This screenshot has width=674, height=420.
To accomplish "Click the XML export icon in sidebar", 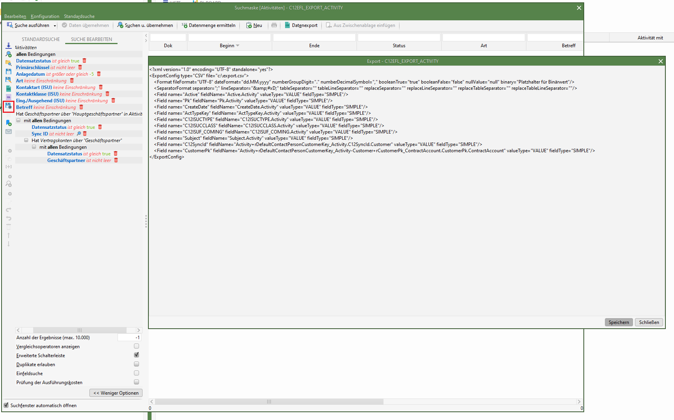I will (x=9, y=89).
